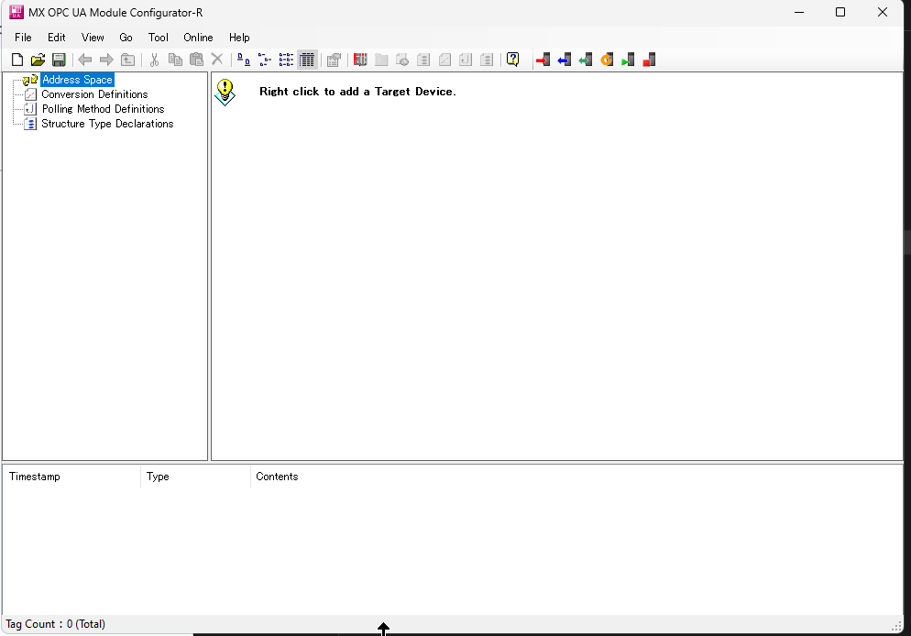The height and width of the screenshot is (636, 911).
Task: Click the Type column header
Action: point(195,477)
